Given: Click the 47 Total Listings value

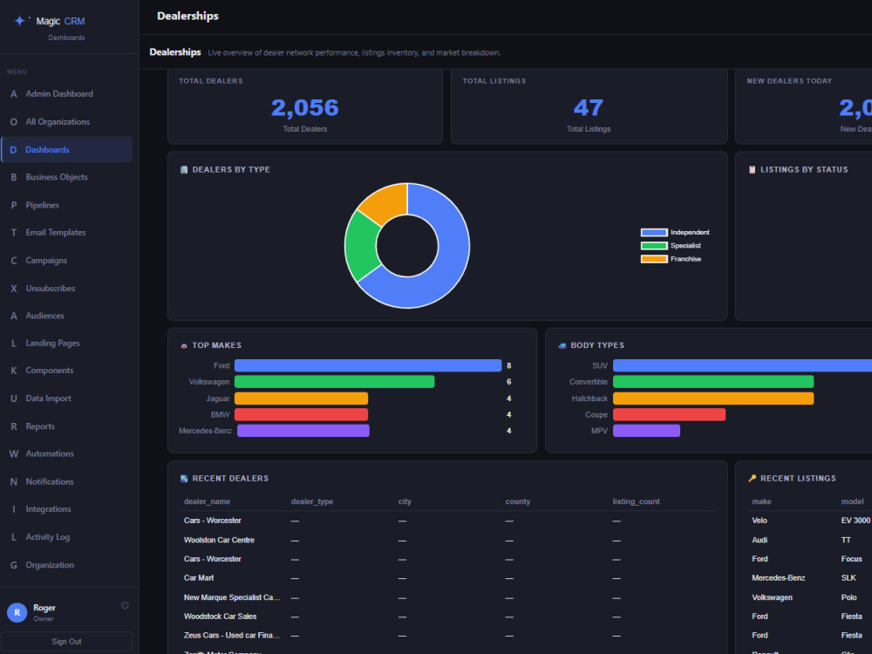Looking at the screenshot, I should coord(589,108).
